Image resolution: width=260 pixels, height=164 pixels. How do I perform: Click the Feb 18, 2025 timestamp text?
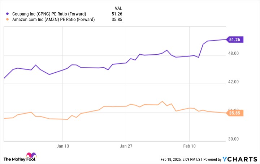tap(181, 159)
